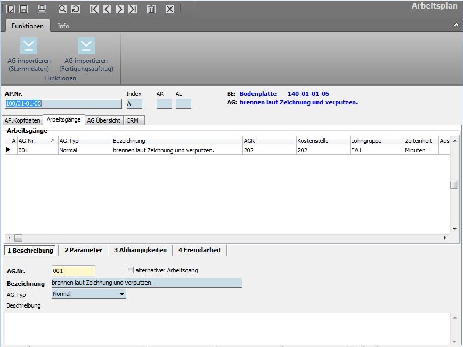Switch to the Info ribbon tab
Screen dimensions: 463x347
(63, 26)
